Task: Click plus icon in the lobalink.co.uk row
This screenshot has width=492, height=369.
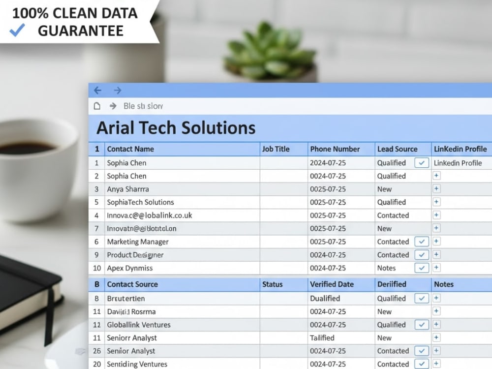Action: [x=436, y=215]
